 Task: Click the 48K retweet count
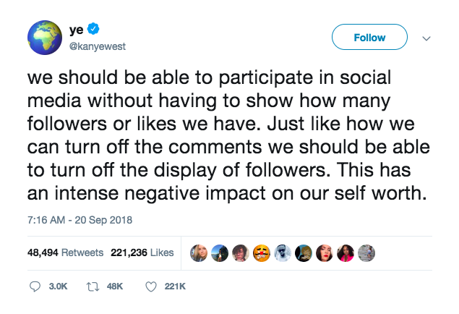(x=115, y=287)
